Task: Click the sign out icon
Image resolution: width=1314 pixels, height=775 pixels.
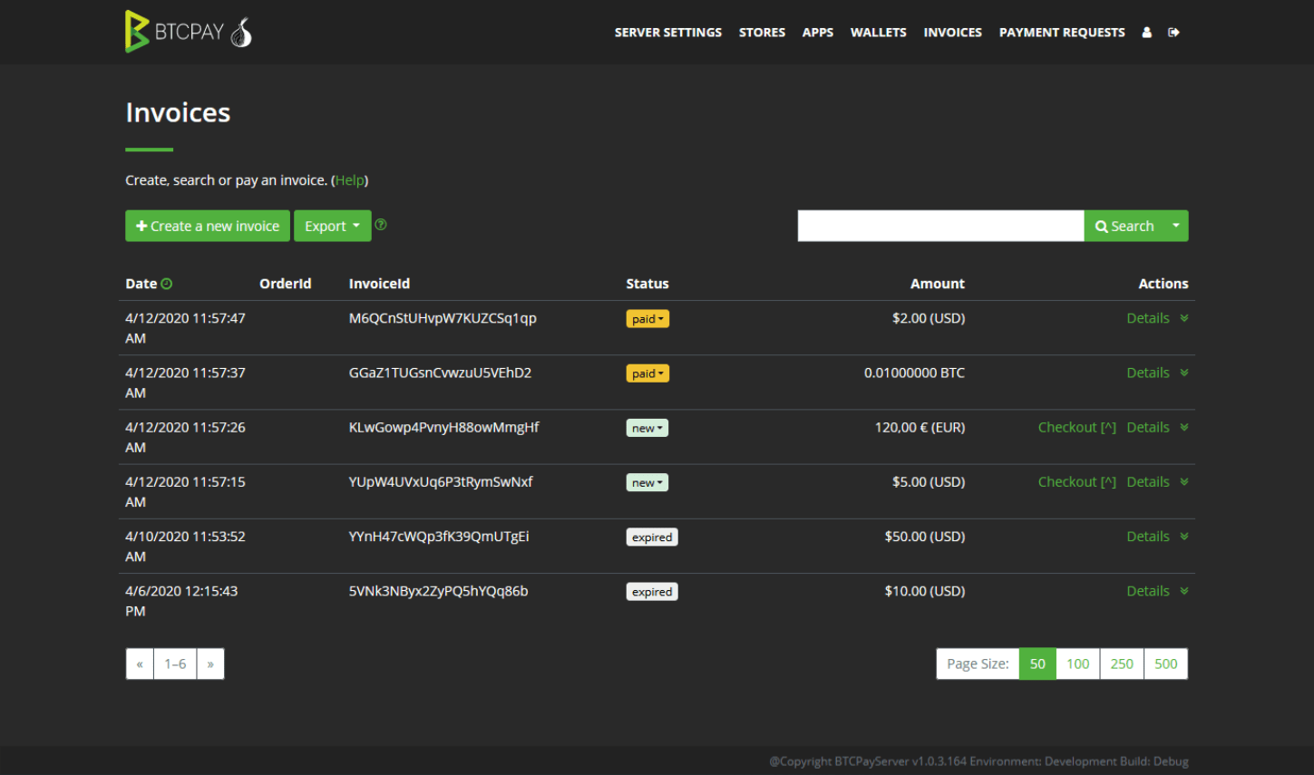Action: point(1173,32)
